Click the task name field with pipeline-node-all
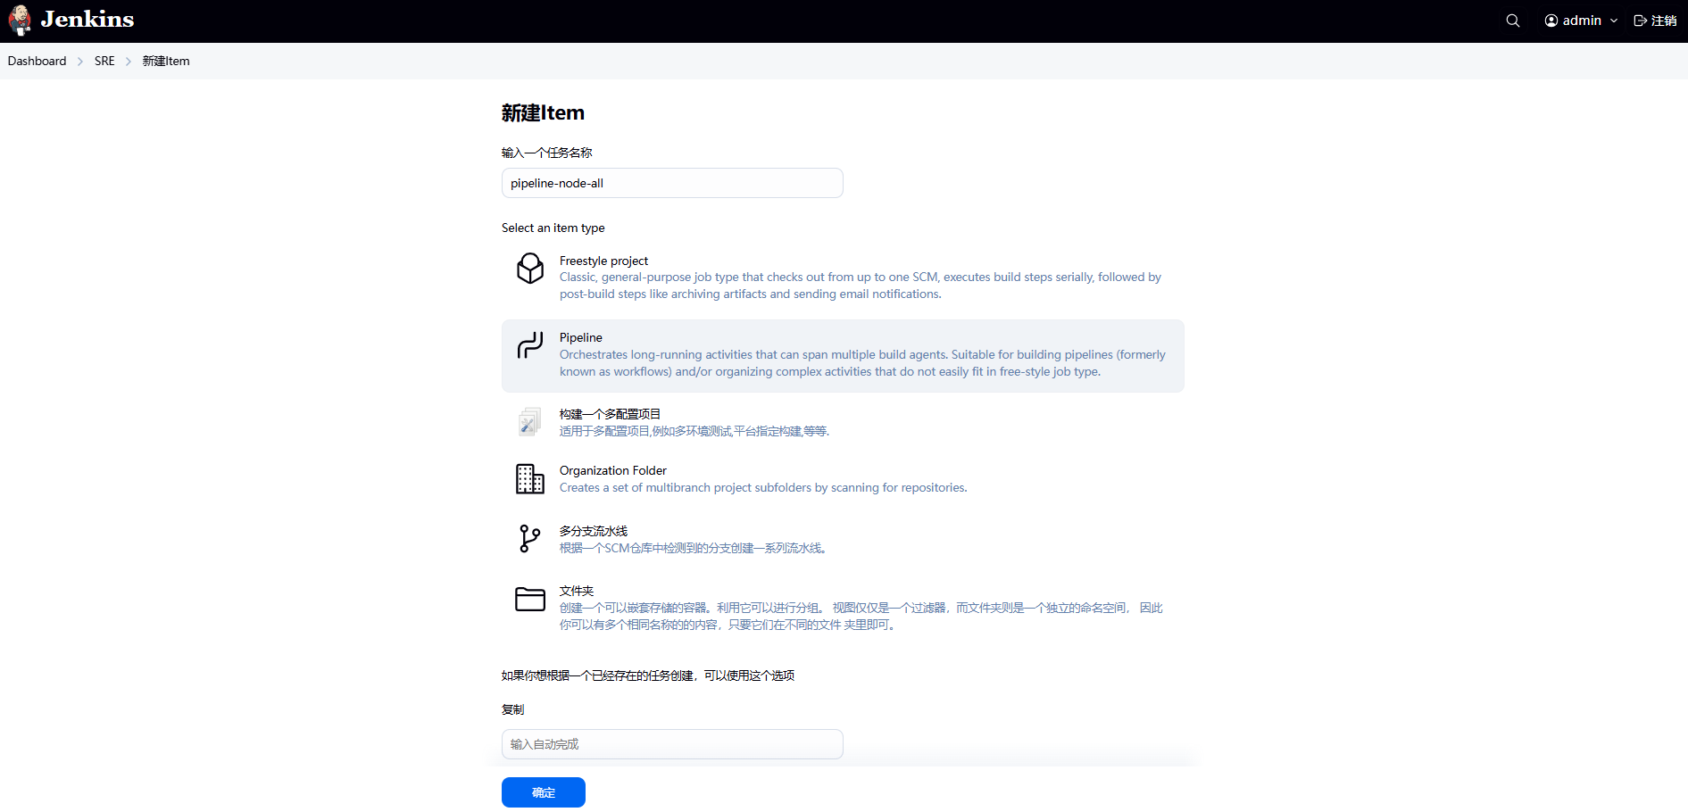This screenshot has width=1688, height=812. point(672,183)
